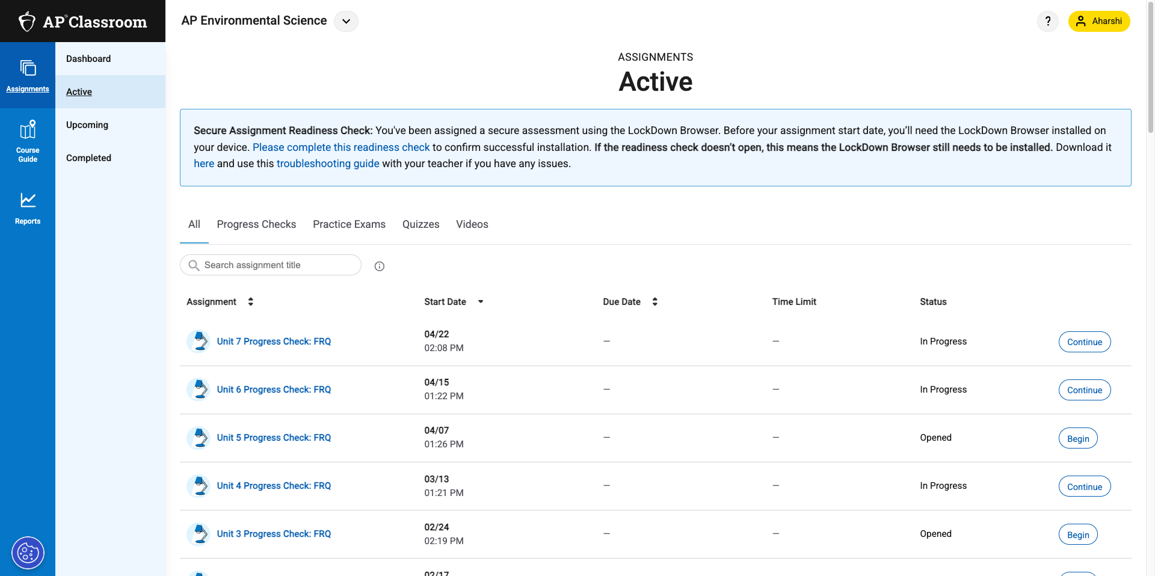Switch to the Practice Exams tab
Image resolution: width=1155 pixels, height=576 pixels.
click(x=349, y=224)
